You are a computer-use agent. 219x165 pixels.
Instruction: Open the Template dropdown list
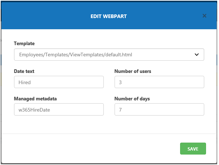109,55
